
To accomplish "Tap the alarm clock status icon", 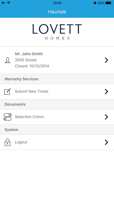I will [95, 3].
